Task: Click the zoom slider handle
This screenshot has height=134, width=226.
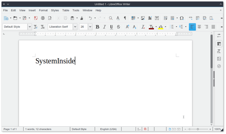Action: coord(198,129)
